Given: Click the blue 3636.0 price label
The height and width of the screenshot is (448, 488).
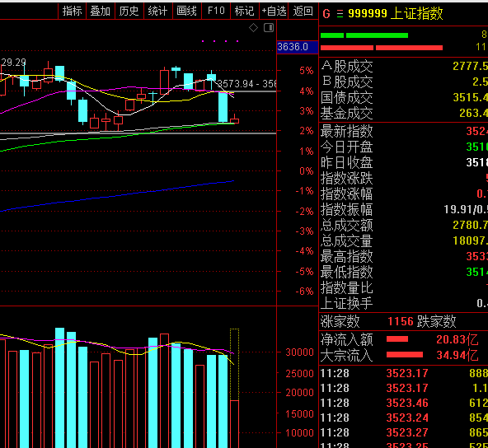Looking at the screenshot, I should point(298,47).
